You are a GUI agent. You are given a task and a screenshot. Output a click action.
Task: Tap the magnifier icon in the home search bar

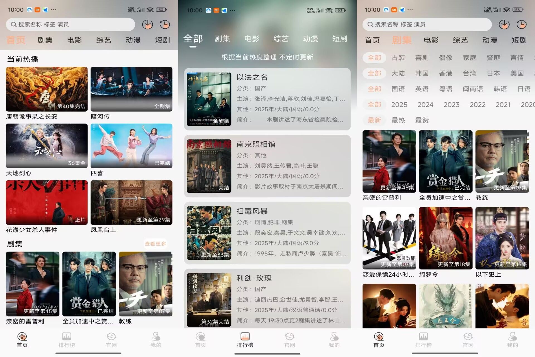click(x=14, y=25)
